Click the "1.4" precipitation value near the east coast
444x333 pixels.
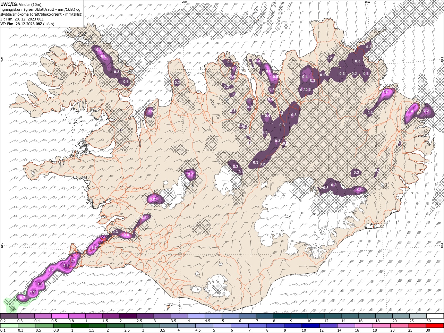point(411,111)
